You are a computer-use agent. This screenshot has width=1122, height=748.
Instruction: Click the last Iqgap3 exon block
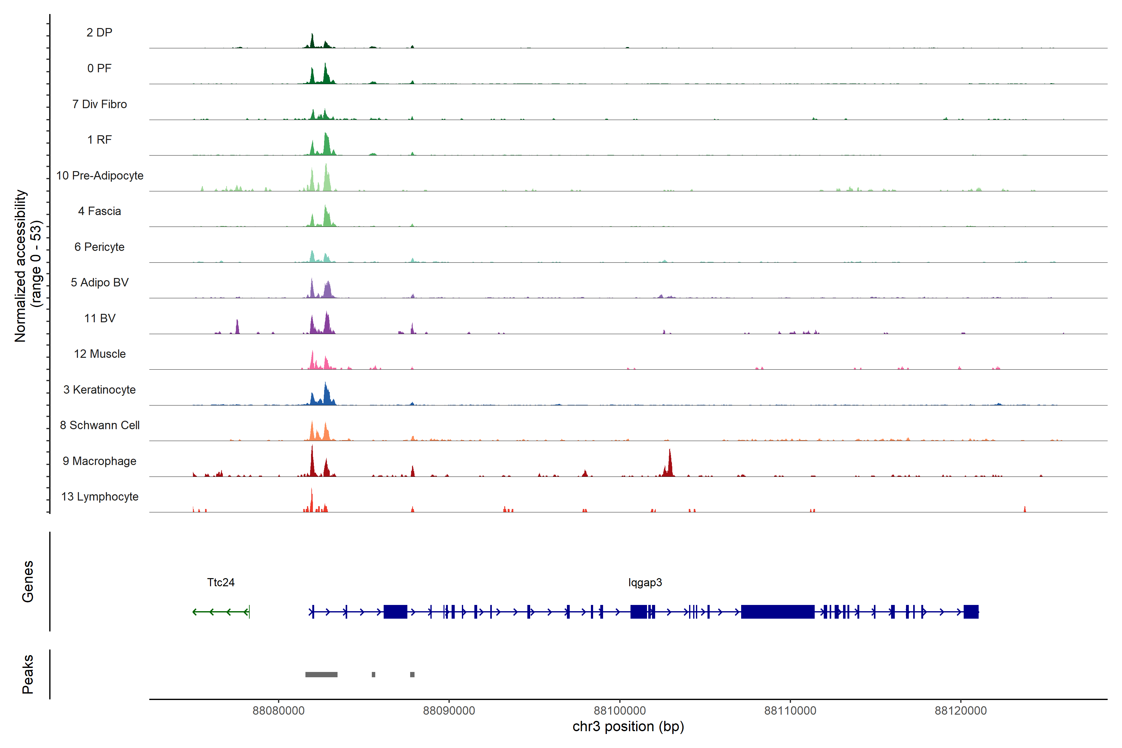click(971, 611)
